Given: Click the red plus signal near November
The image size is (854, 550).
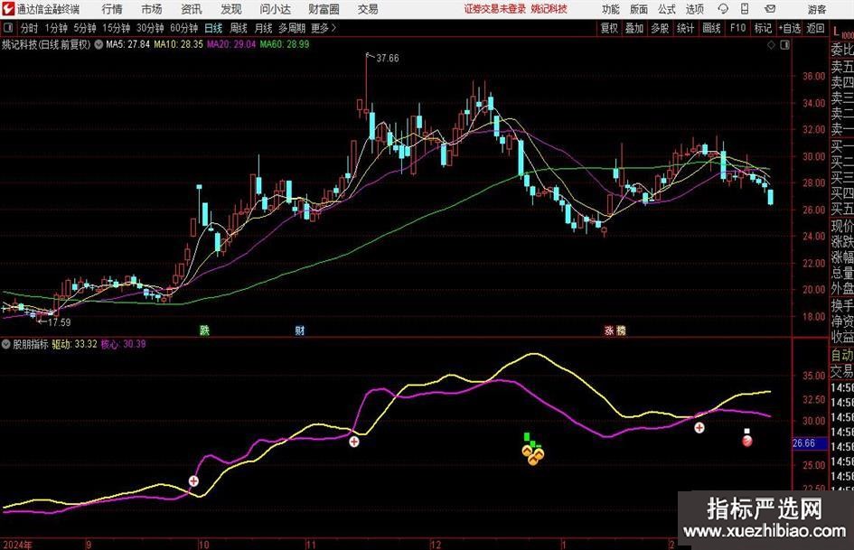Looking at the screenshot, I should (x=354, y=442).
